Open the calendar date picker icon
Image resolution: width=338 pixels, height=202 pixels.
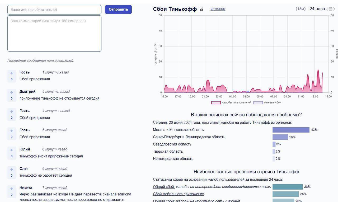tap(331, 9)
